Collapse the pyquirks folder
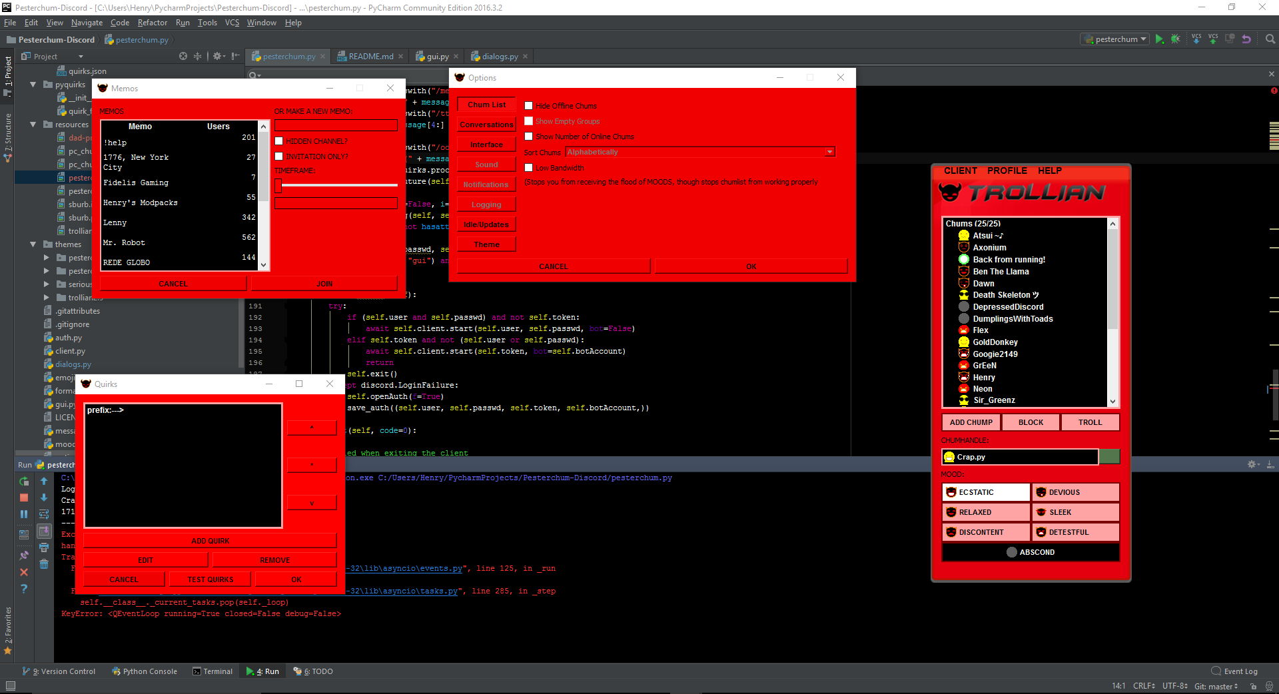Screen dimensions: 1279x694 (x=33, y=85)
